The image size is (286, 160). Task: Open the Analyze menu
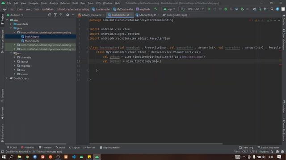pyautogui.click(x=54, y=3)
